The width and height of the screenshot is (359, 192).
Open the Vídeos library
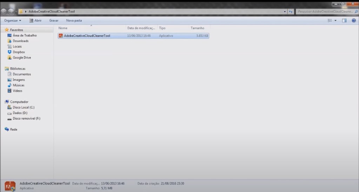tap(18, 91)
